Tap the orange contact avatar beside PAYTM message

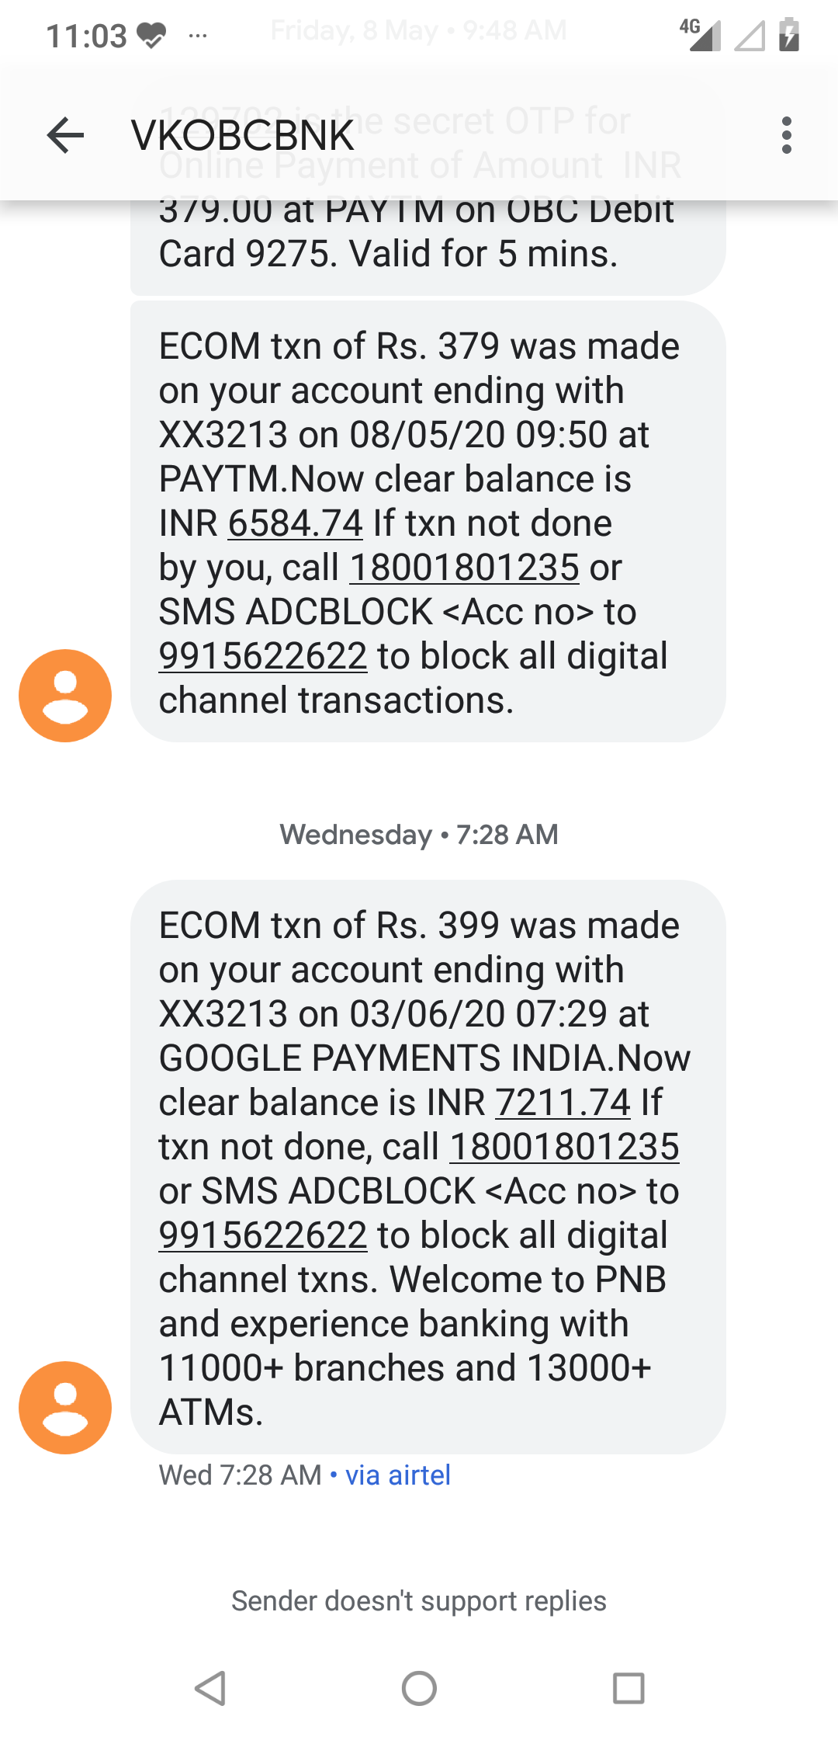point(65,696)
